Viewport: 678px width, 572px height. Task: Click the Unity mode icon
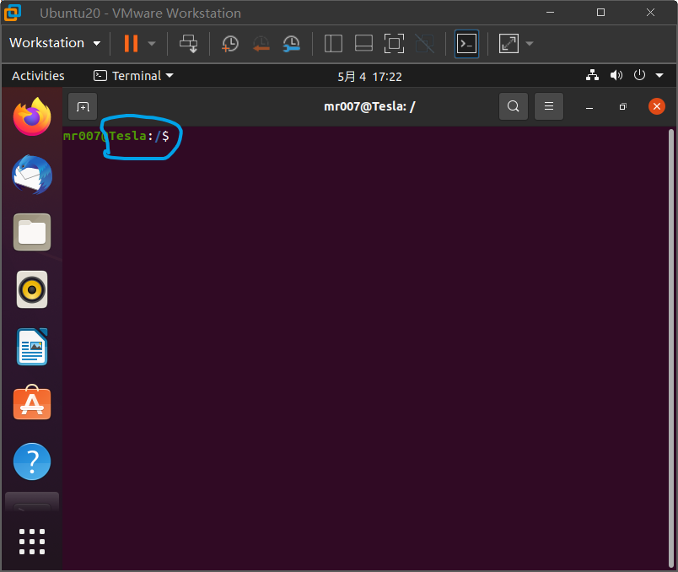pyautogui.click(x=425, y=43)
